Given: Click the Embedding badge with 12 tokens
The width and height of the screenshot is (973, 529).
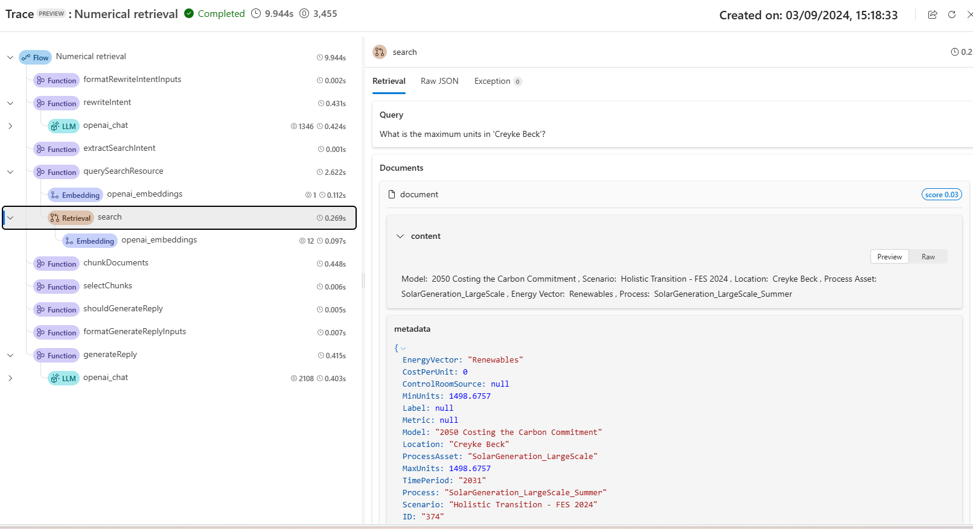Looking at the screenshot, I should (90, 241).
